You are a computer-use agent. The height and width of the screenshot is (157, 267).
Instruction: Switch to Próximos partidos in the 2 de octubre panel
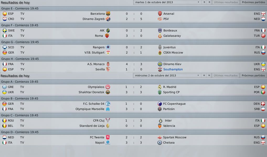253,75
